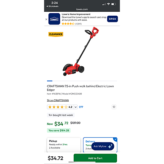Toggle the Delivery selected checkmark

coord(115,139)
